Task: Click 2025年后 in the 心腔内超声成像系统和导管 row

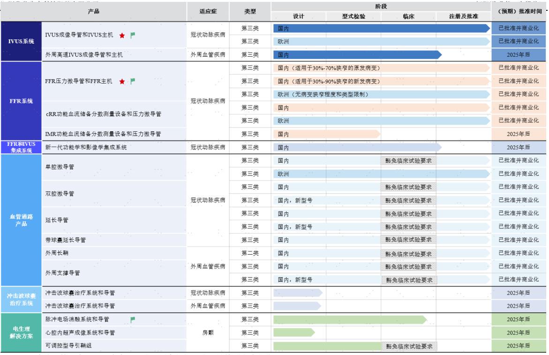Action: pos(518,332)
